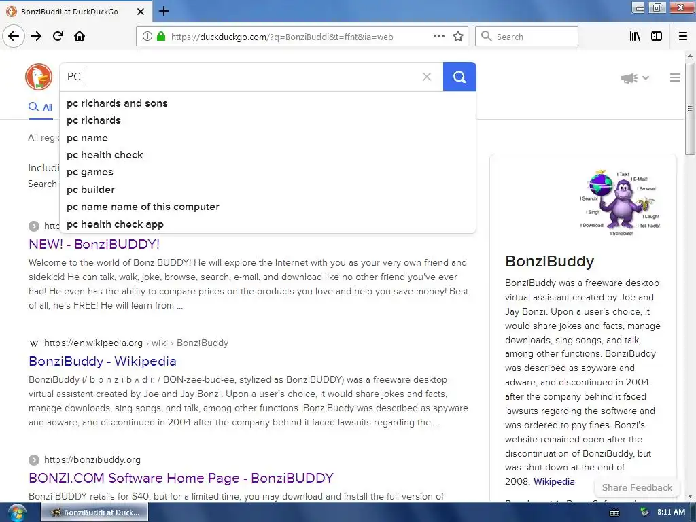Image resolution: width=696 pixels, height=522 pixels.
Task: Close the BonziBuddi at DuckDuckGo tab
Action: pyautogui.click(x=141, y=12)
